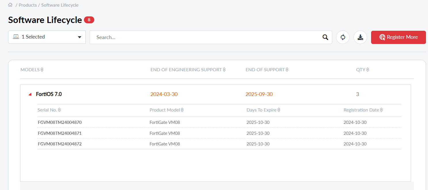Sort by the Product Model column
Image resolution: width=428 pixels, height=190 pixels.
pos(166,110)
